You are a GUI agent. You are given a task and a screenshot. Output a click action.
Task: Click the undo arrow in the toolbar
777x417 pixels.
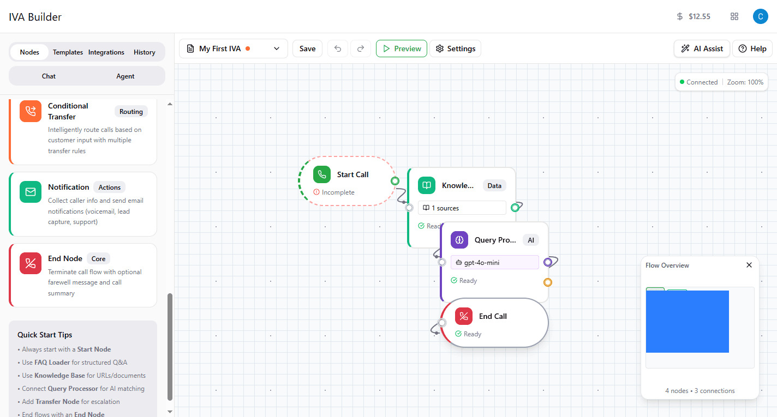coord(337,49)
